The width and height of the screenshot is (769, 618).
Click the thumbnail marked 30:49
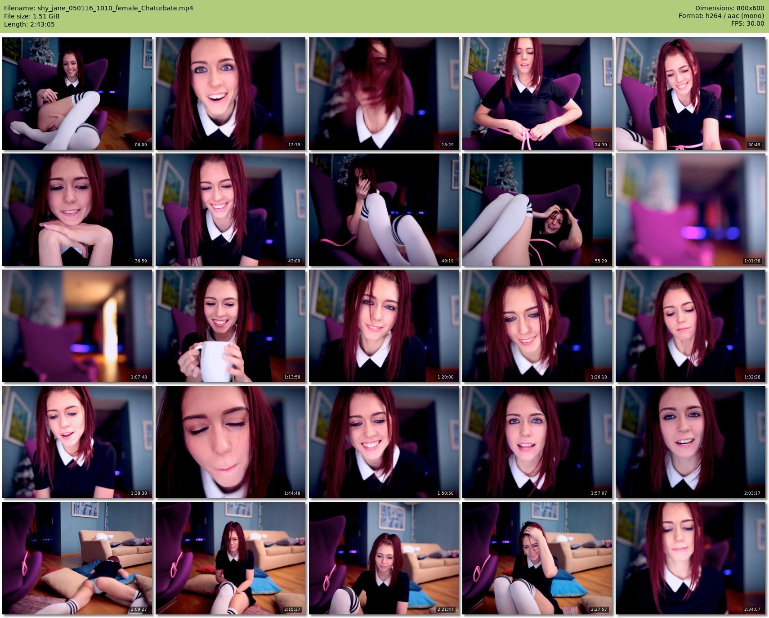click(x=691, y=94)
